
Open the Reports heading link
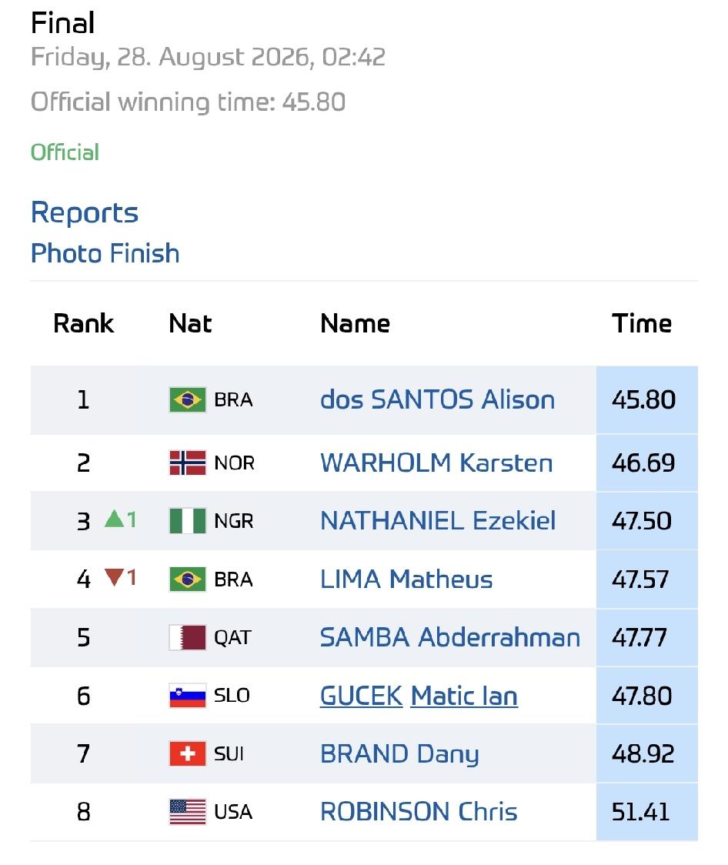click(x=85, y=212)
